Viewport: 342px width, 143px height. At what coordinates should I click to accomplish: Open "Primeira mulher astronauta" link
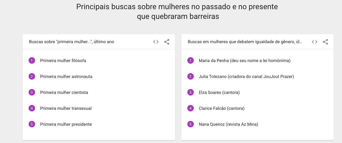pos(66,77)
